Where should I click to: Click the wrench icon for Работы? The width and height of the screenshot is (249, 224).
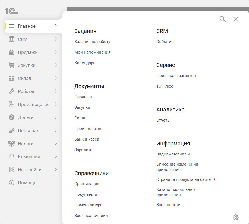pos(11,91)
